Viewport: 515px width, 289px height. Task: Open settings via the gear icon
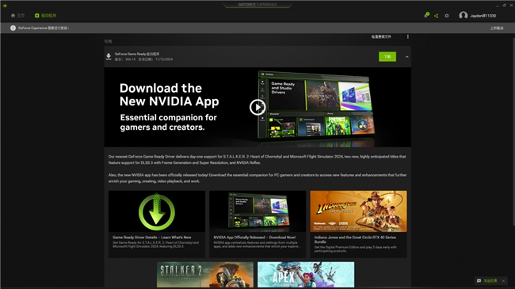click(x=447, y=15)
